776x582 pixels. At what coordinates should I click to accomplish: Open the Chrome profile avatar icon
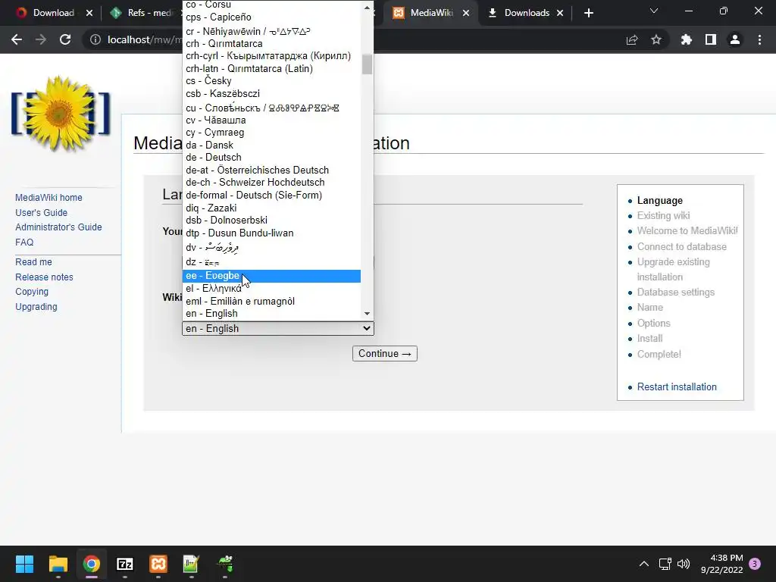point(735,39)
